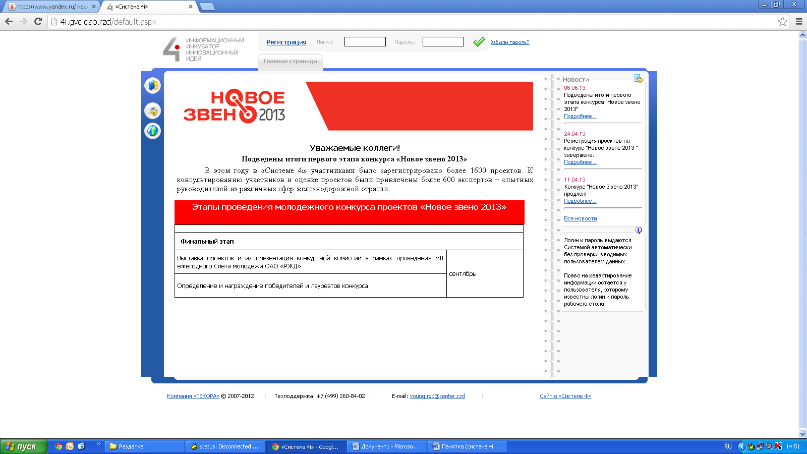Open a new browser tab
Image resolution: width=807 pixels, height=454 pixels.
point(207,7)
